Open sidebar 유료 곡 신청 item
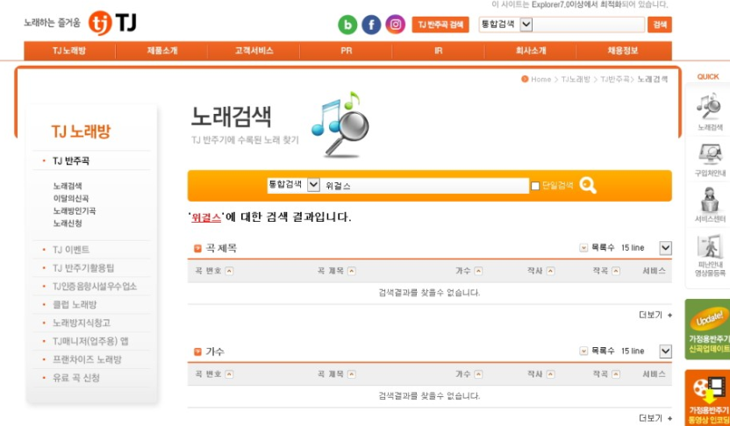This screenshot has height=426, width=730. (76, 378)
